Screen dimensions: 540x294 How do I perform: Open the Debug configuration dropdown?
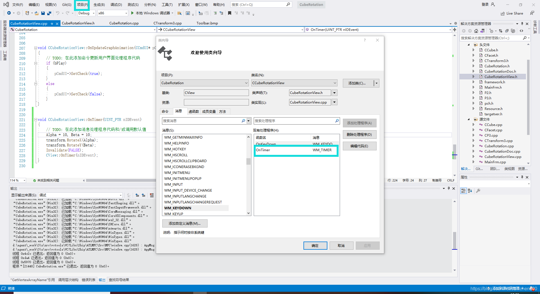(94, 13)
